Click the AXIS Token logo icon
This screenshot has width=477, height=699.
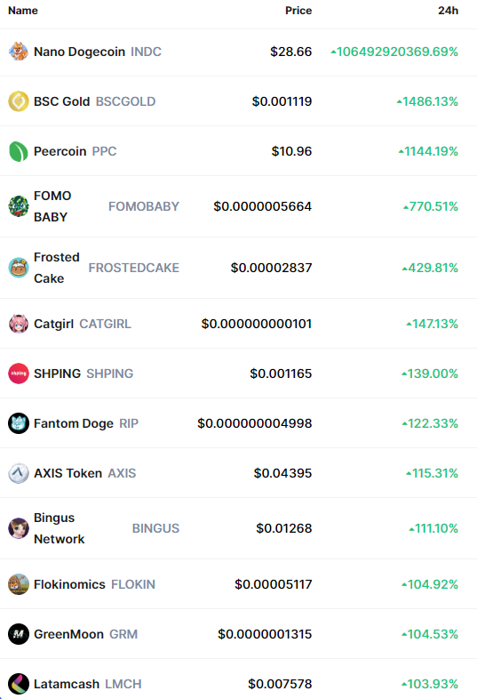pos(19,473)
